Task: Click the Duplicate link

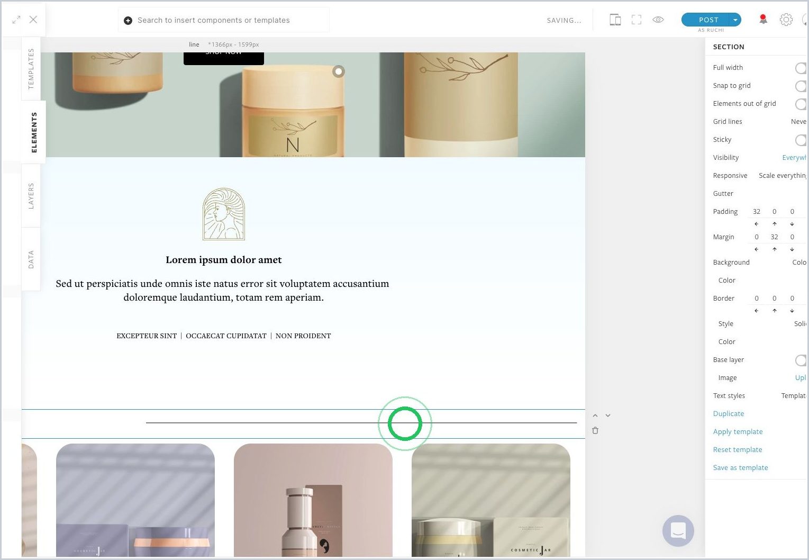Action: click(x=729, y=414)
